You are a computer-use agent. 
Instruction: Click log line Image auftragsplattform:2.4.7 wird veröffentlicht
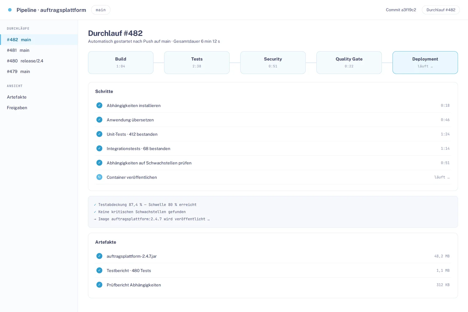coord(152,219)
